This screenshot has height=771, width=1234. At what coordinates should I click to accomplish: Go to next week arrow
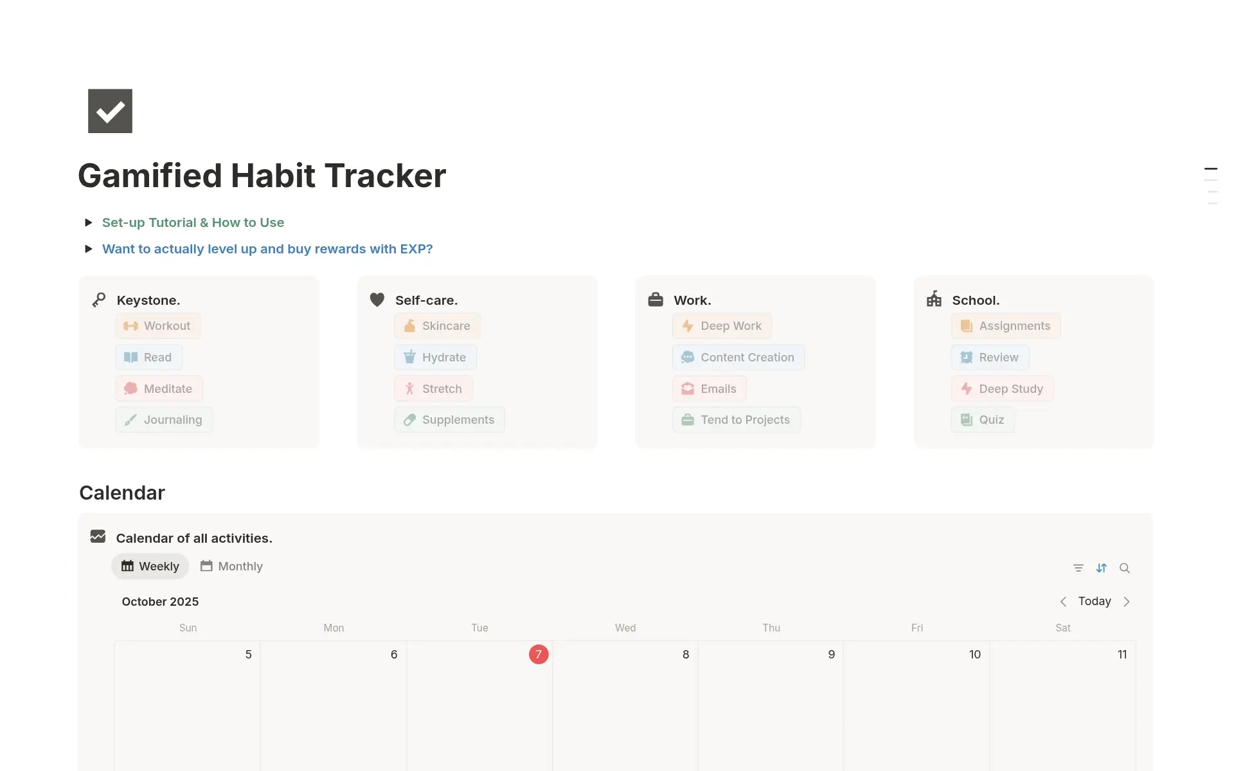(1127, 601)
